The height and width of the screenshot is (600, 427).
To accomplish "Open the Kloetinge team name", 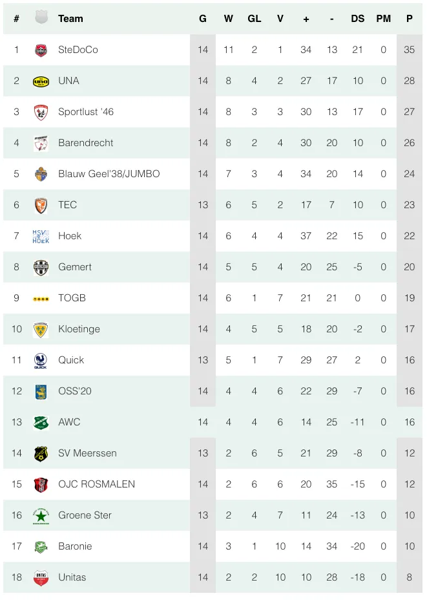I will [x=79, y=329].
